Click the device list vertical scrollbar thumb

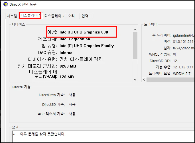(135, 46)
